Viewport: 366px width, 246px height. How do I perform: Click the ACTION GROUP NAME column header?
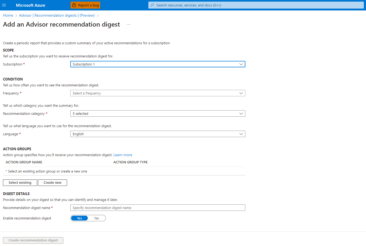click(x=24, y=162)
